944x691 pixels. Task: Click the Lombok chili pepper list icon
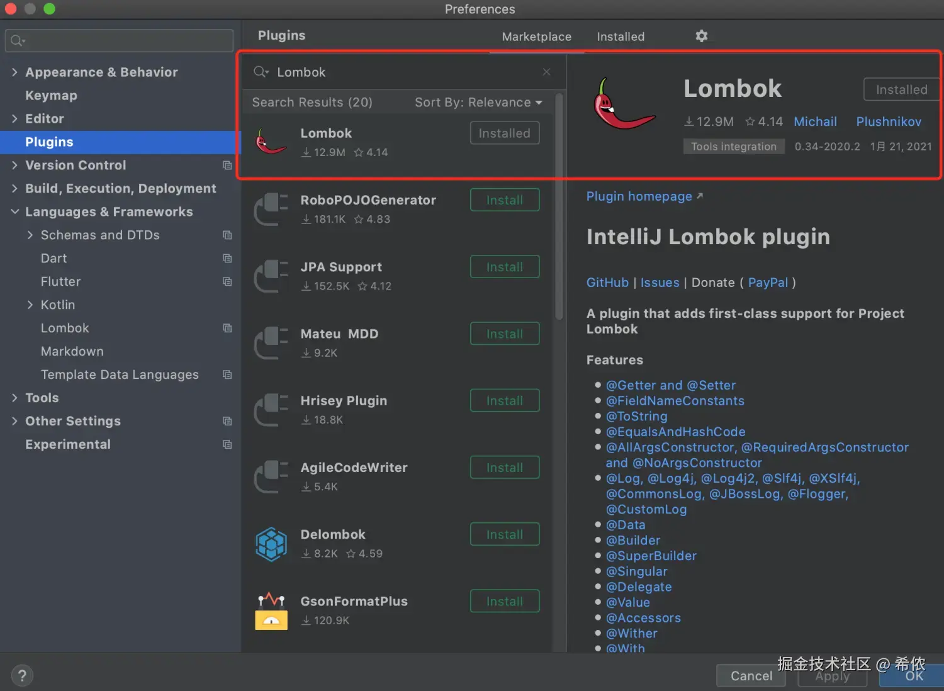[x=271, y=142]
